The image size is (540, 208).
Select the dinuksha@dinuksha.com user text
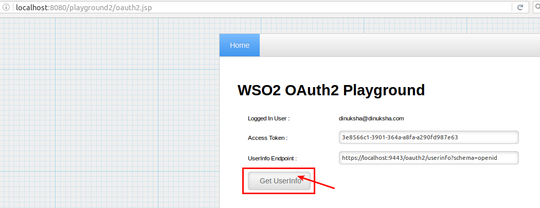tap(371, 119)
